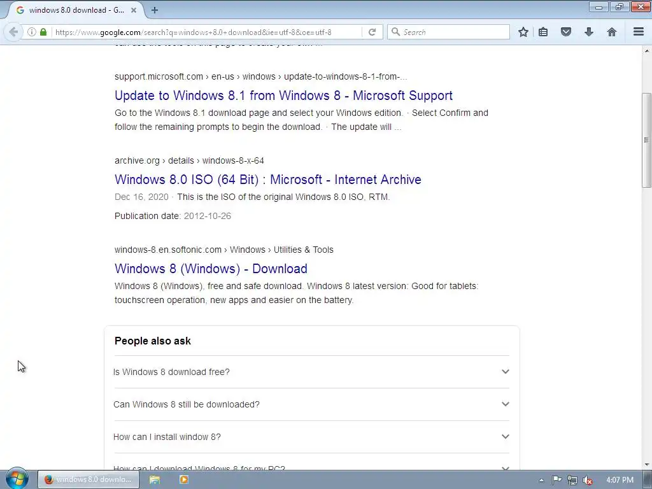This screenshot has width=652, height=489.
Task: Go back using the browser back arrow
Action: pos(13,32)
